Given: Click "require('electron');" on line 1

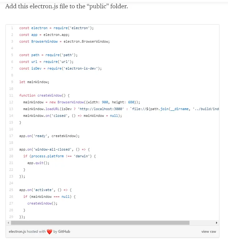Looking at the screenshot, I should (x=74, y=28).
